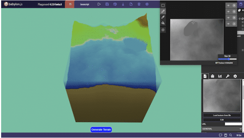Select the rectangle select tool

pyautogui.click(x=163, y=5)
